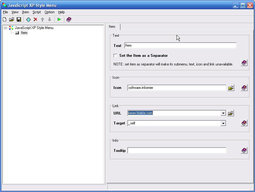The height and width of the screenshot is (192, 255).
Task: Move item up with the arrow icon
Action: pyautogui.click(x=42, y=19)
